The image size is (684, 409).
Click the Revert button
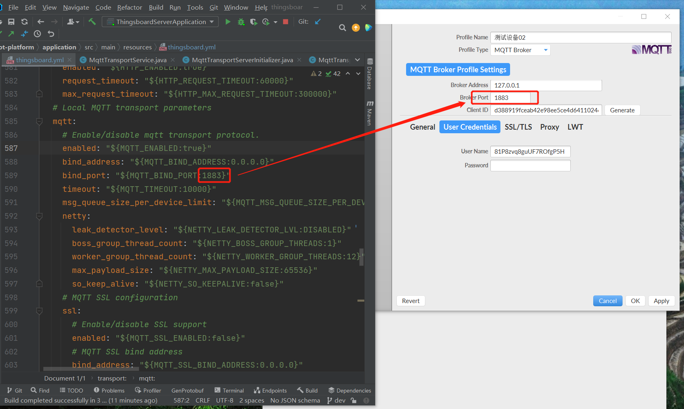(x=410, y=301)
